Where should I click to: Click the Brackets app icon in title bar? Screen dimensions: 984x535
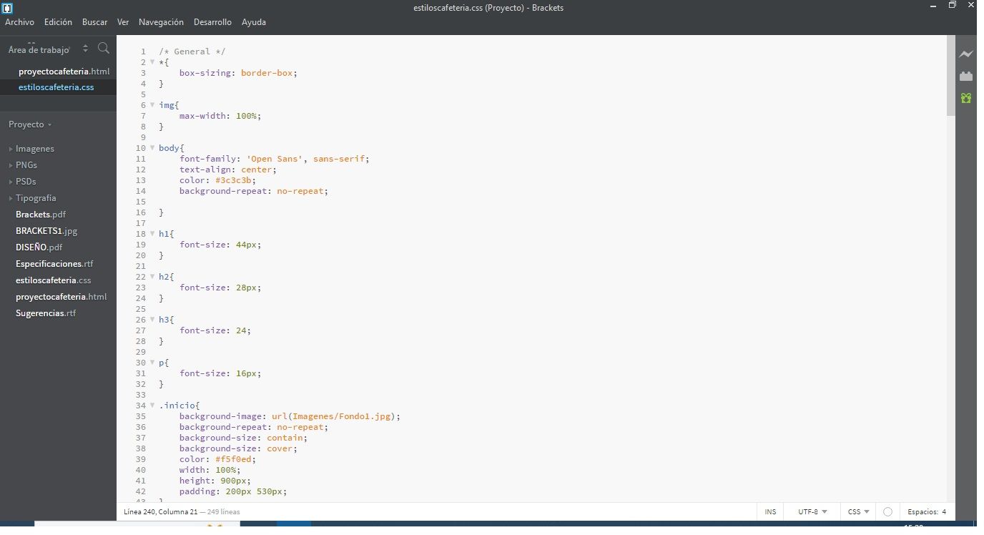coord(8,8)
